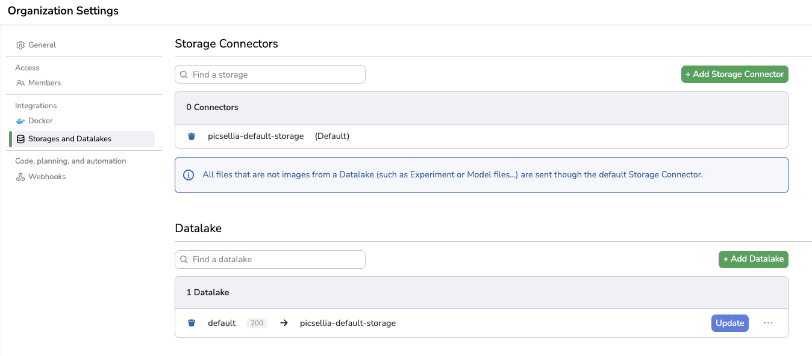The image size is (812, 356).
Task: Click the info icon in the blue notice
Action: click(x=189, y=175)
